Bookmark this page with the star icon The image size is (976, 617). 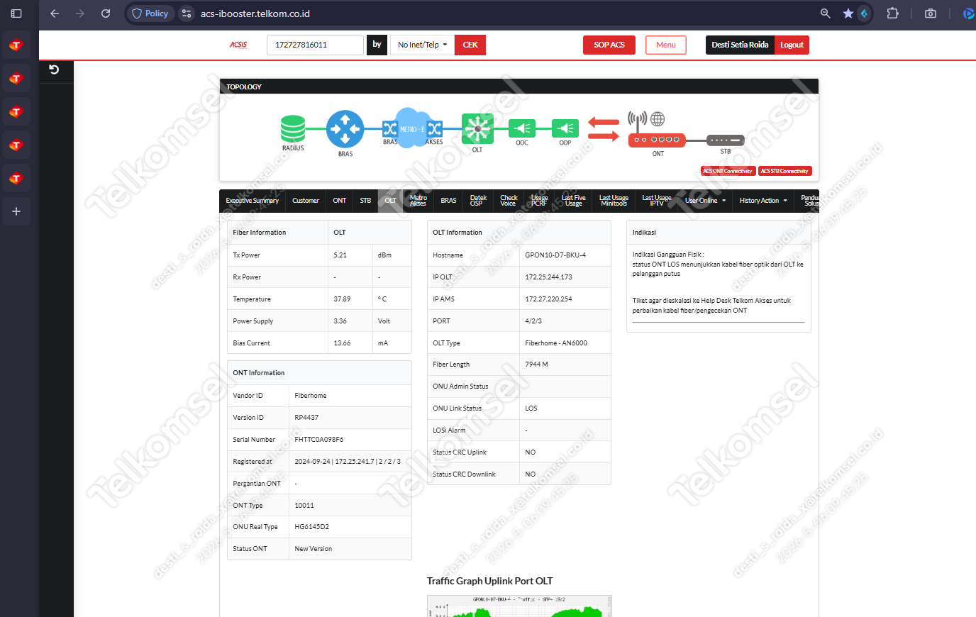pyautogui.click(x=848, y=13)
